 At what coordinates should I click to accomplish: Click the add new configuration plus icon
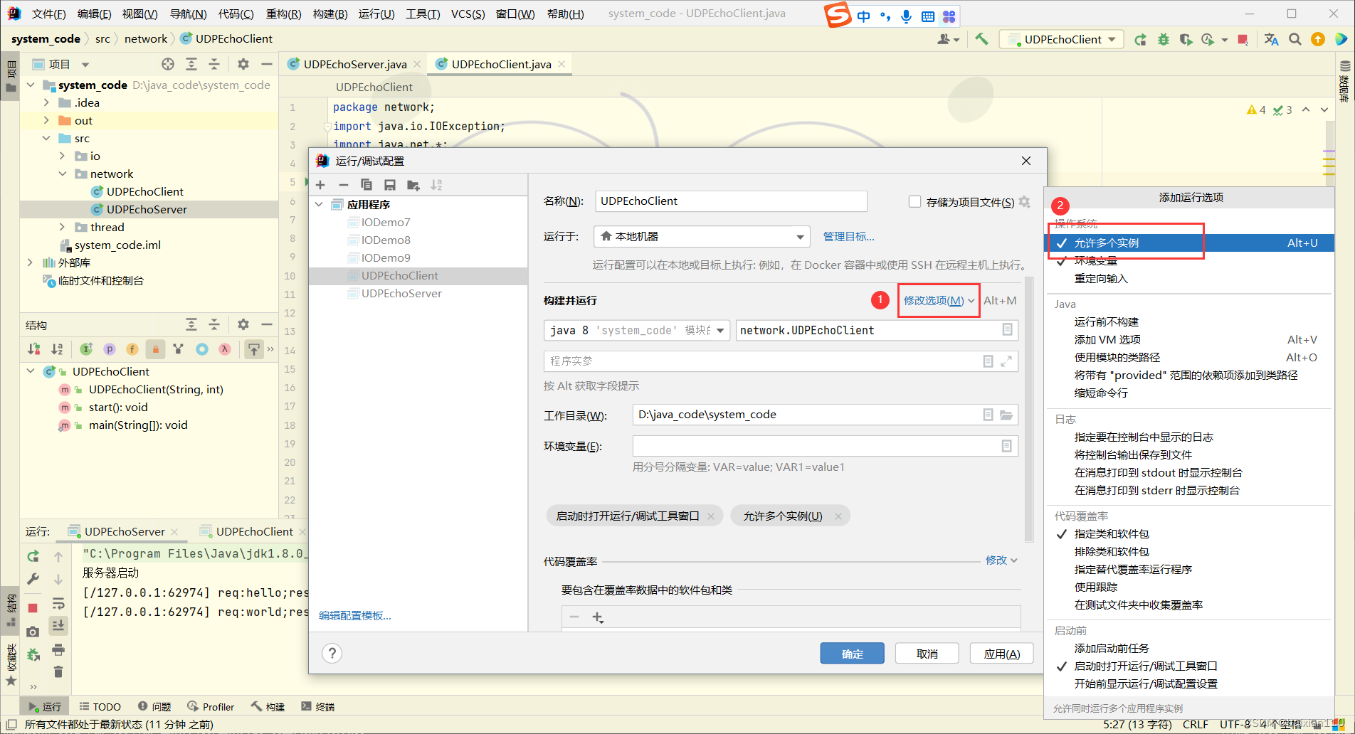320,185
